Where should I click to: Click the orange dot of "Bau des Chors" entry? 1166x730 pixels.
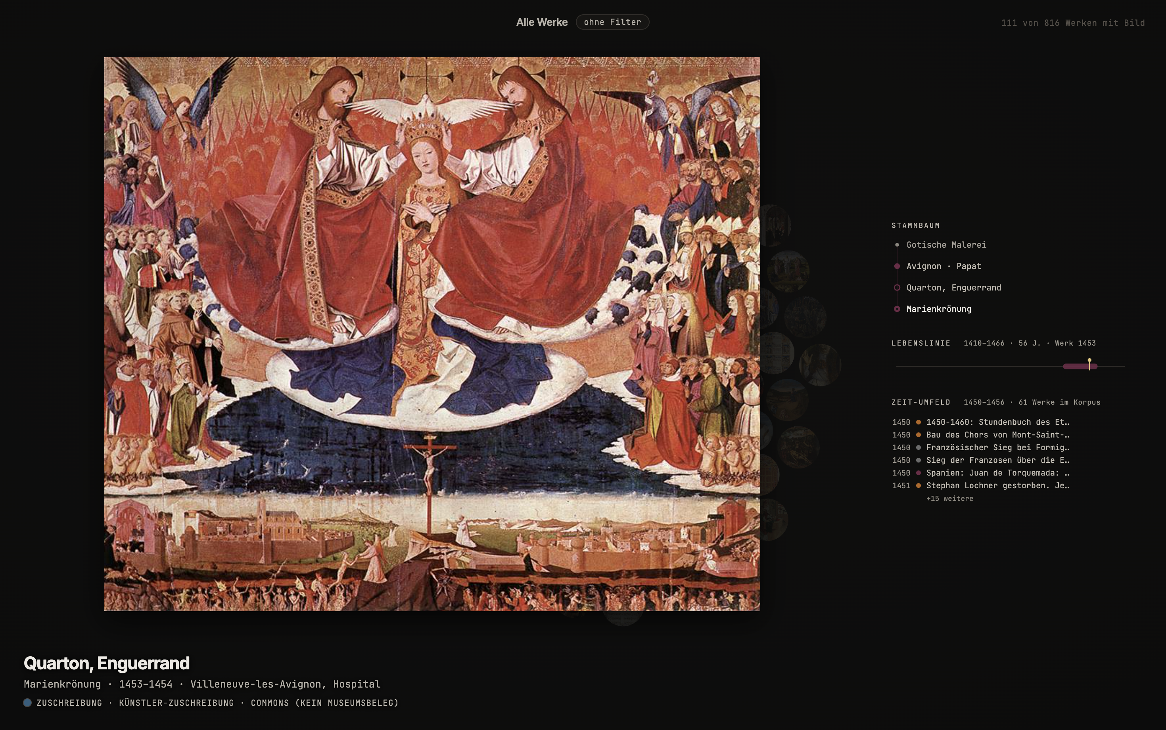(x=918, y=434)
